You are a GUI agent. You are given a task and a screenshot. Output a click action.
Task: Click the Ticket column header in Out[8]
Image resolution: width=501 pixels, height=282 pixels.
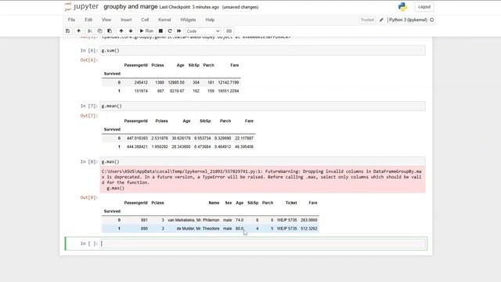pyautogui.click(x=291, y=203)
